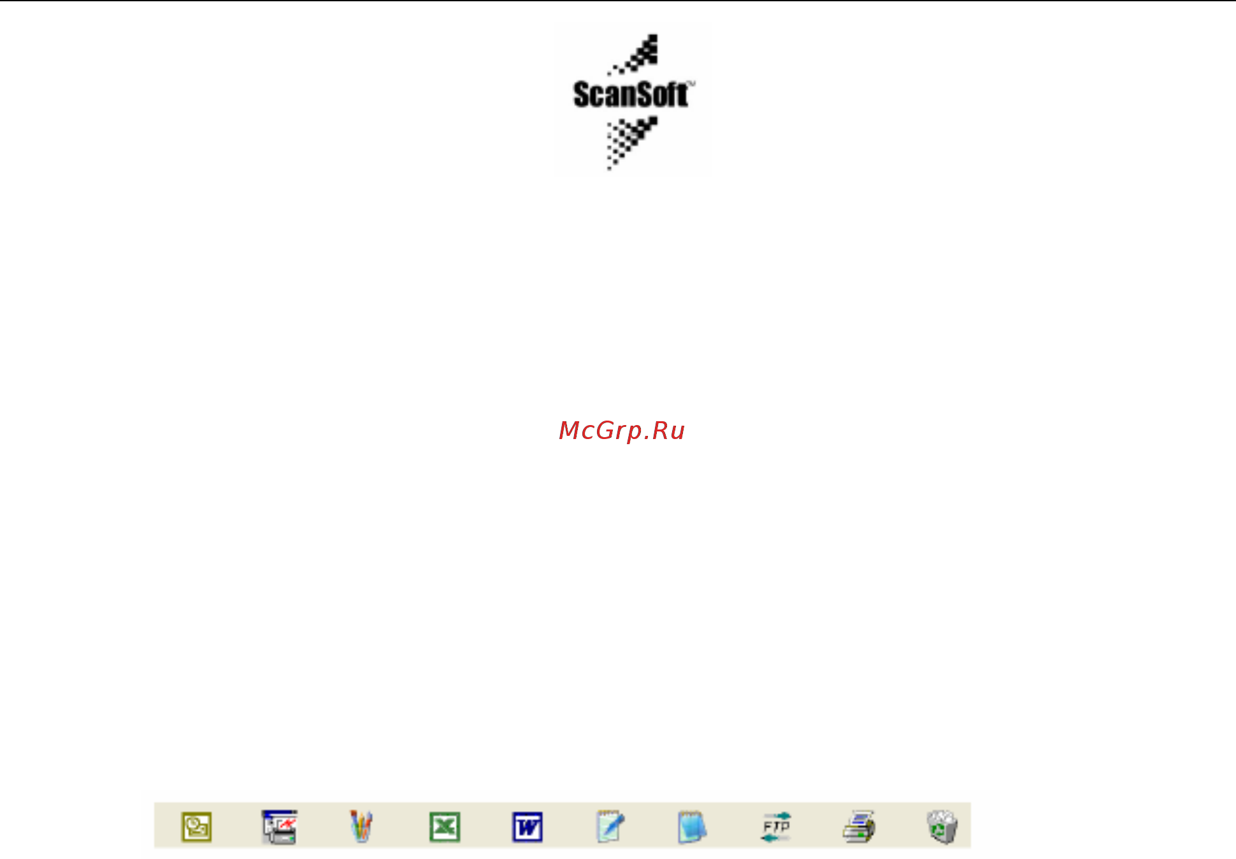The width and height of the screenshot is (1236, 859).
Task: Open the fax/scan viewer icon
Action: pos(279,827)
